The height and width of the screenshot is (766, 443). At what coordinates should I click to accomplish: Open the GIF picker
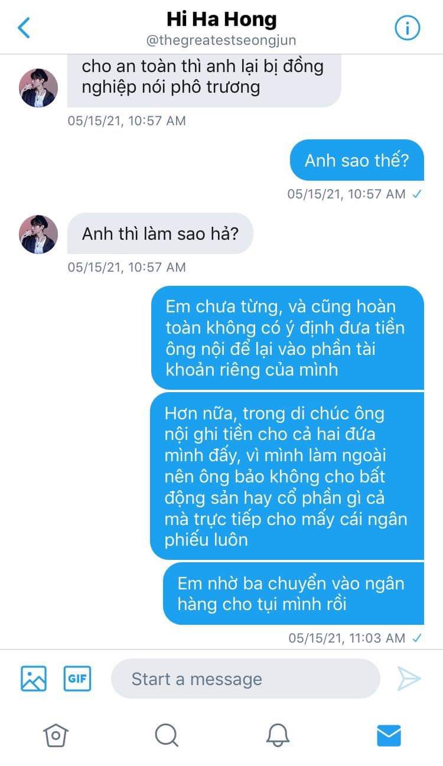77,678
